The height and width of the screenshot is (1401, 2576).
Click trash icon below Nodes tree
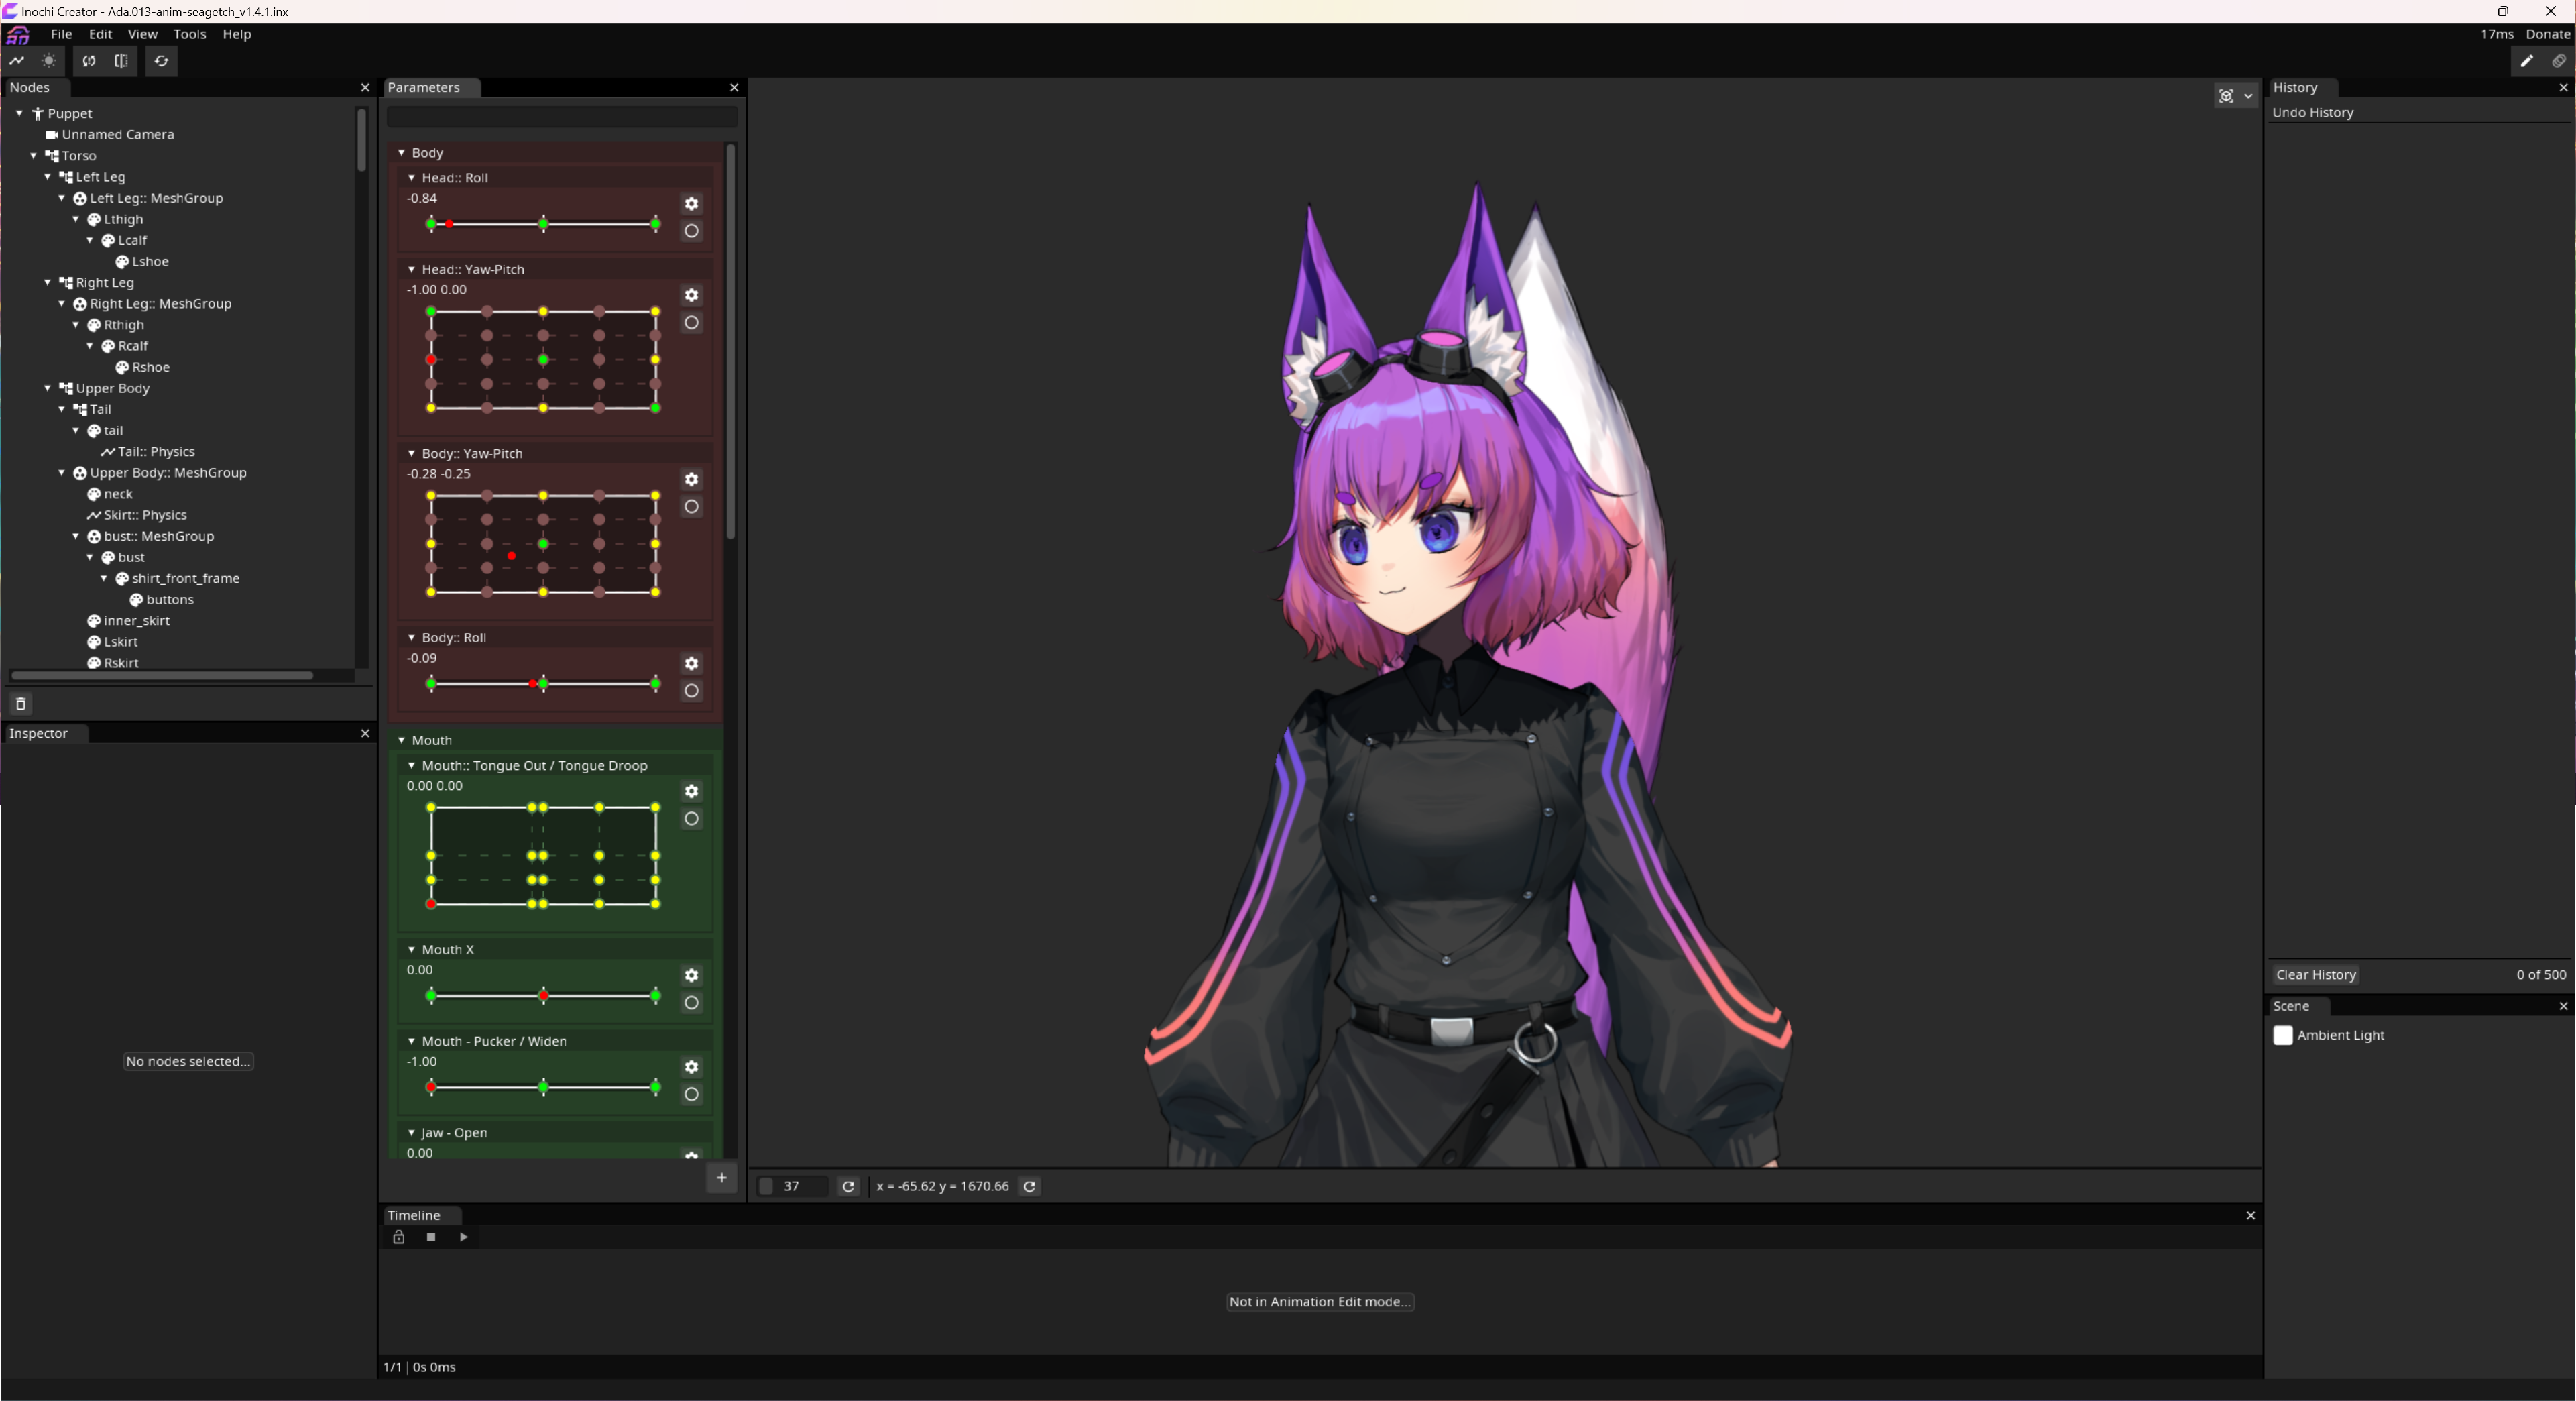coord(20,704)
